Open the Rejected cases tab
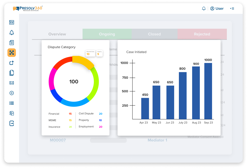 point(202,34)
